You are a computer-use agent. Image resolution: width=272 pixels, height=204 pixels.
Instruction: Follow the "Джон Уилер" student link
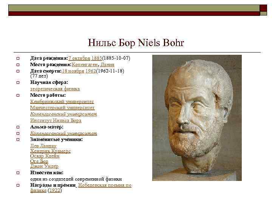(x=44, y=166)
